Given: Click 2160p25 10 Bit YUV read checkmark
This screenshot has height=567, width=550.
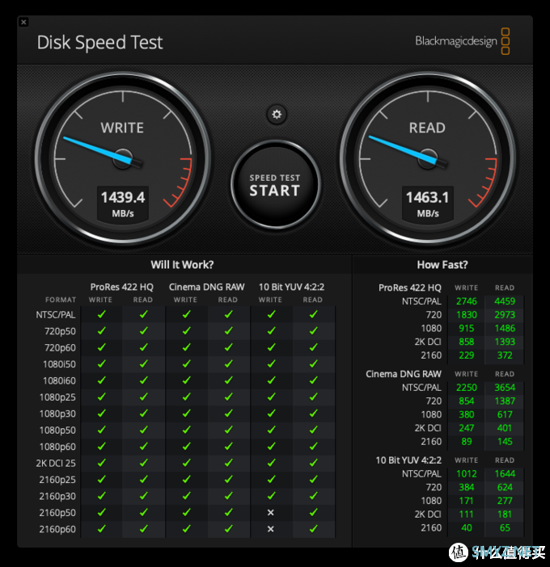Looking at the screenshot, I should click(x=314, y=480).
